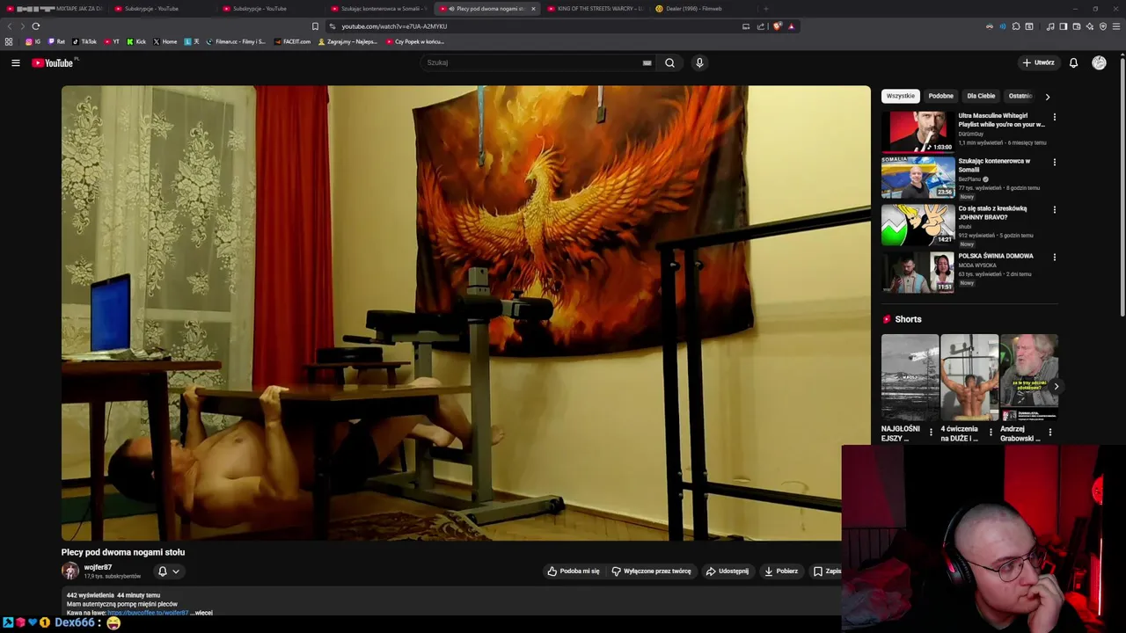Select the Wszystkie filter chip
Screen dimensions: 1126x633
tap(900, 96)
